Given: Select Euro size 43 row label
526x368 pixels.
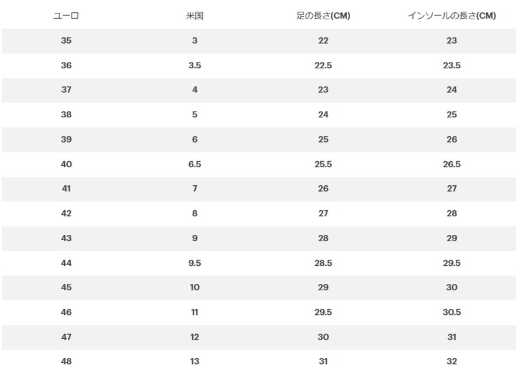Looking at the screenshot, I should click(66, 238).
